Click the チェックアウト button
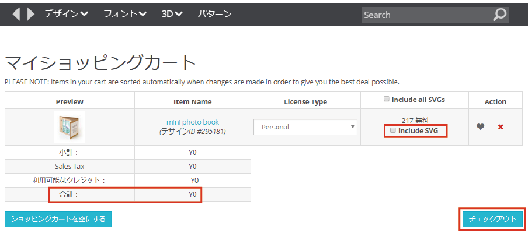528x233 pixels. (492, 219)
